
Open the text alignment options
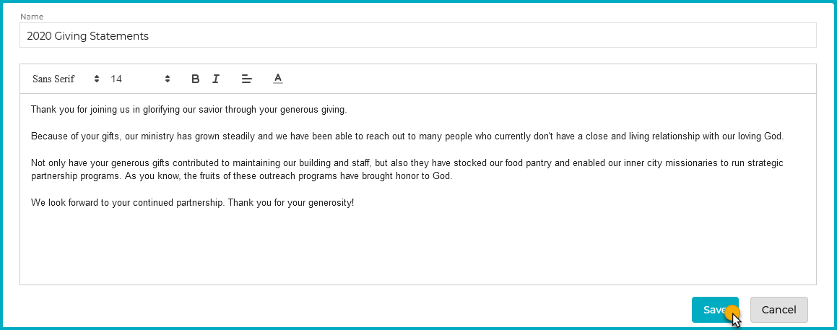246,79
